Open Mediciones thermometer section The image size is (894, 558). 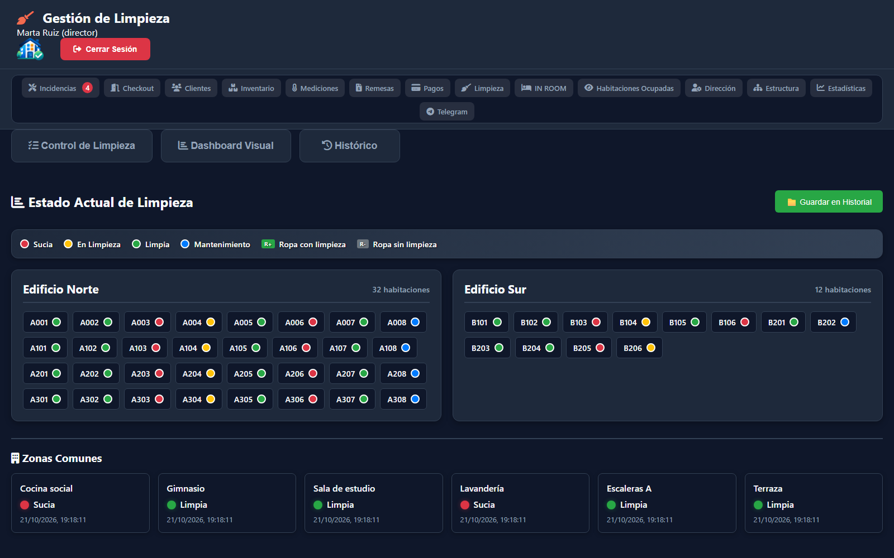pyautogui.click(x=315, y=88)
